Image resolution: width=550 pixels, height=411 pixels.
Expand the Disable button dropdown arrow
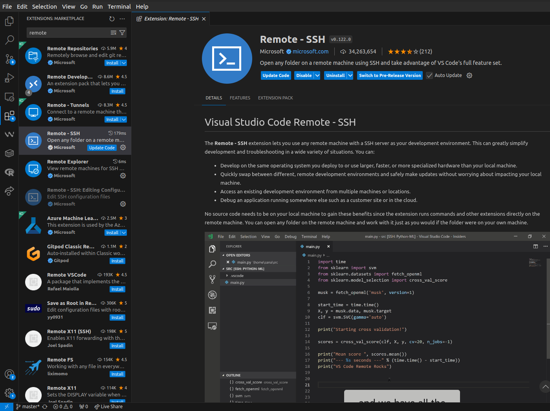pyautogui.click(x=317, y=75)
